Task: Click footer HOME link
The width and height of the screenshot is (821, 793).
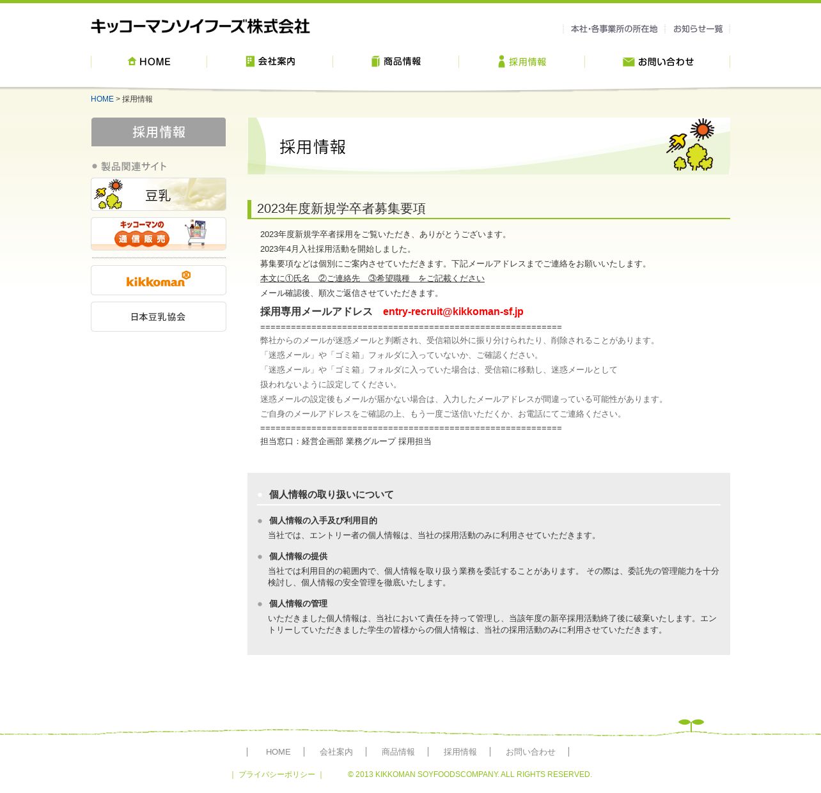Action: (x=278, y=752)
